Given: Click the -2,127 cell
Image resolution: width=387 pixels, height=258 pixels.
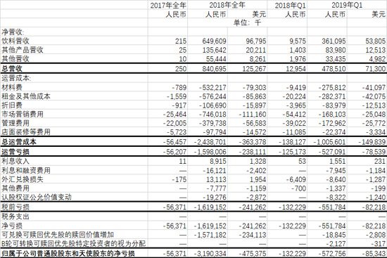Looking at the screenshot, I should (x=336, y=244).
